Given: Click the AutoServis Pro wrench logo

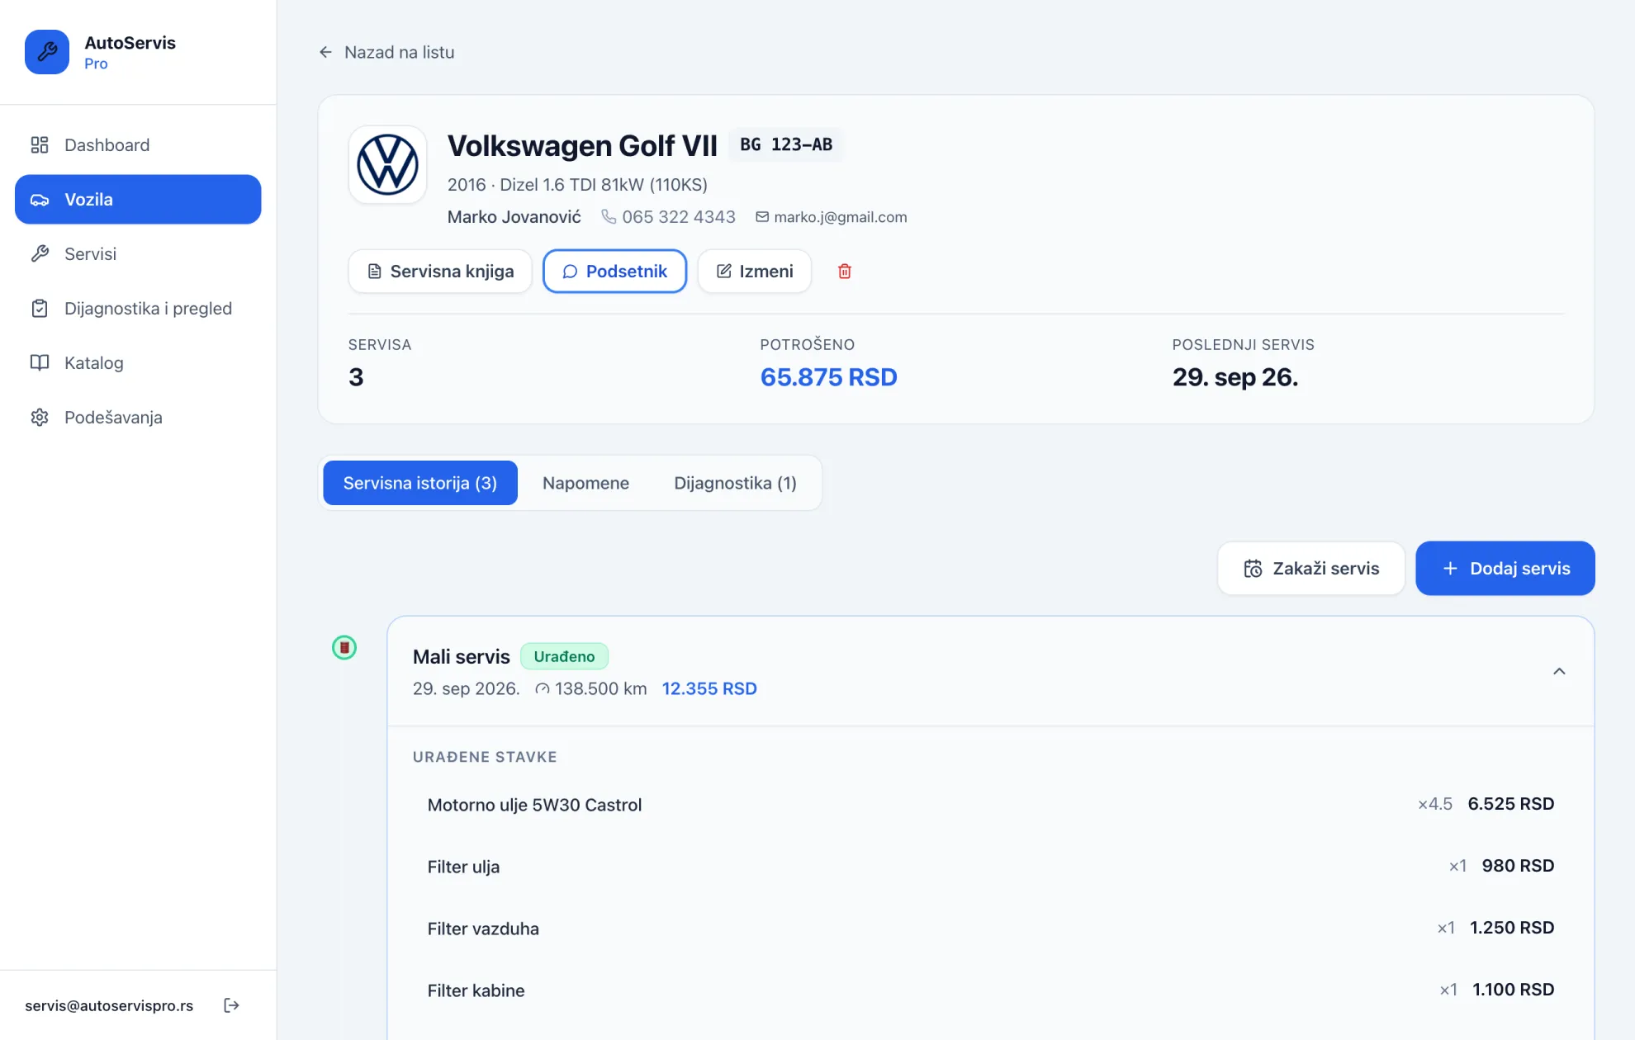Looking at the screenshot, I should tap(47, 52).
